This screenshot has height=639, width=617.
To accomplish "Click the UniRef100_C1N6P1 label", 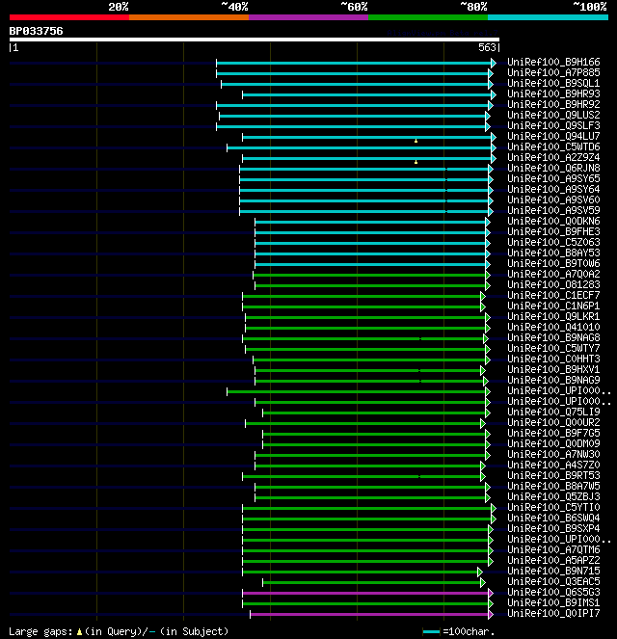I will (553, 306).
